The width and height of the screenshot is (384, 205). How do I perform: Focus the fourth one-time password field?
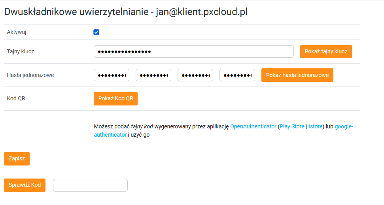coord(237,75)
